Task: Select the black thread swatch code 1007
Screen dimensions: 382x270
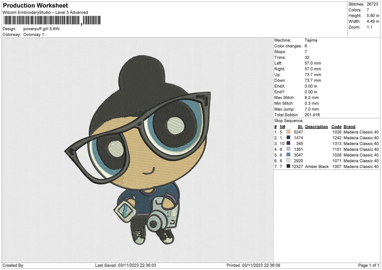Action: coord(288,166)
